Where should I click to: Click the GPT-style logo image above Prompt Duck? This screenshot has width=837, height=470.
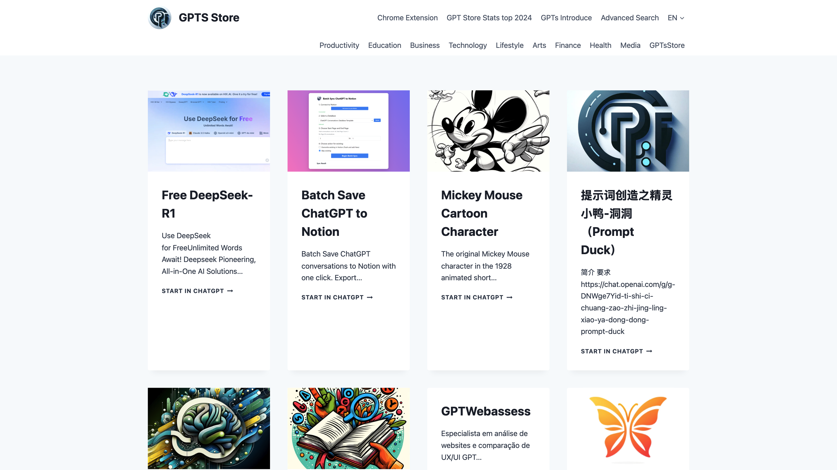point(627,130)
